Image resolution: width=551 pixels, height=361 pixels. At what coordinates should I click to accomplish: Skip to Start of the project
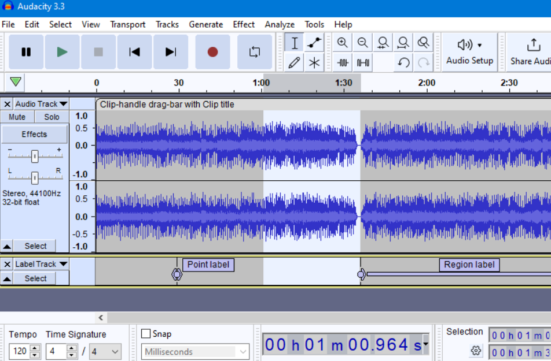pyautogui.click(x=135, y=52)
